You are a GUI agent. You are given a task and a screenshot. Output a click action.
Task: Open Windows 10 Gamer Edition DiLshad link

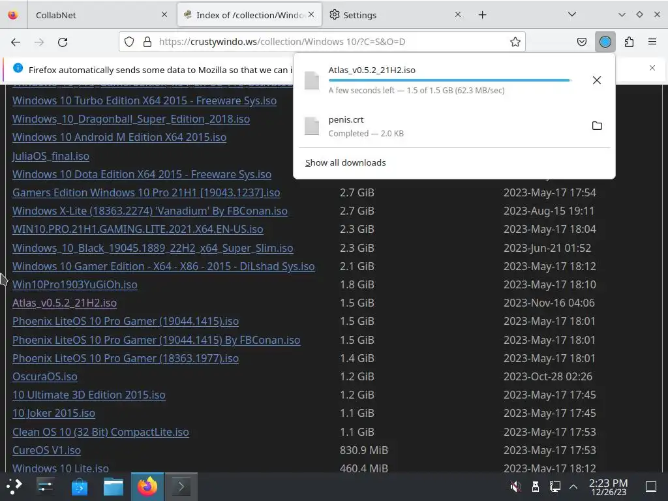click(164, 266)
